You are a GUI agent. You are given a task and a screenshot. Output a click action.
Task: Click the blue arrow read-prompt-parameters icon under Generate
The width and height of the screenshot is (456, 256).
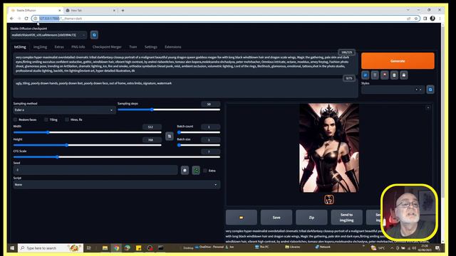[x=366, y=75]
